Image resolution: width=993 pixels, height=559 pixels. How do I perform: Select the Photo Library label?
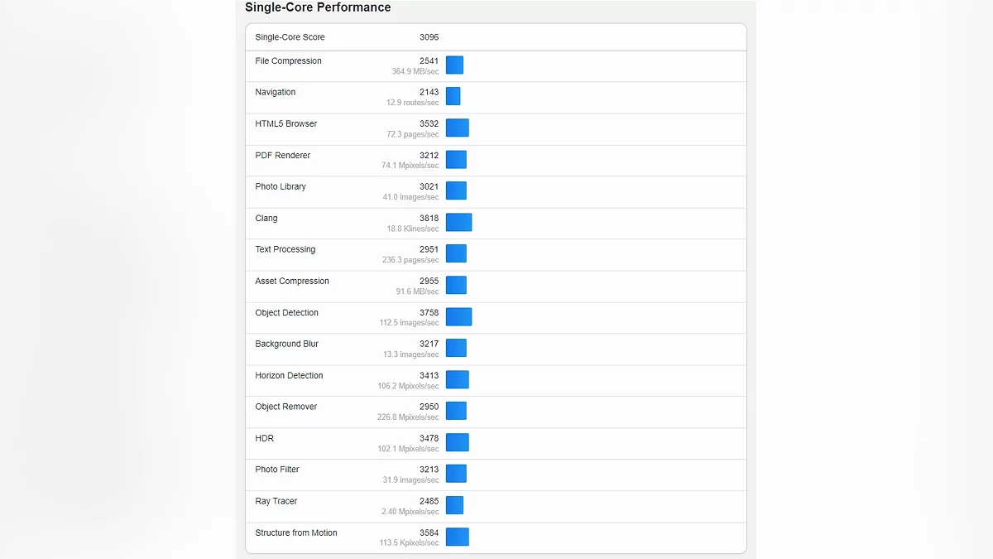pyautogui.click(x=281, y=187)
